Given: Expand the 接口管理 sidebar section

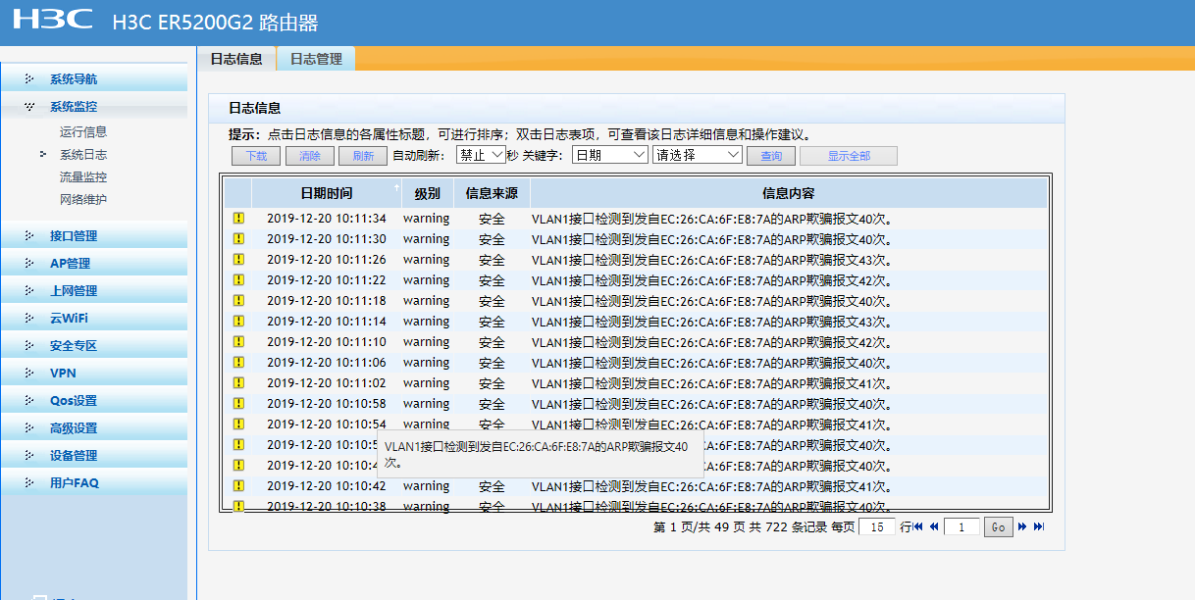Looking at the screenshot, I should 74,236.
